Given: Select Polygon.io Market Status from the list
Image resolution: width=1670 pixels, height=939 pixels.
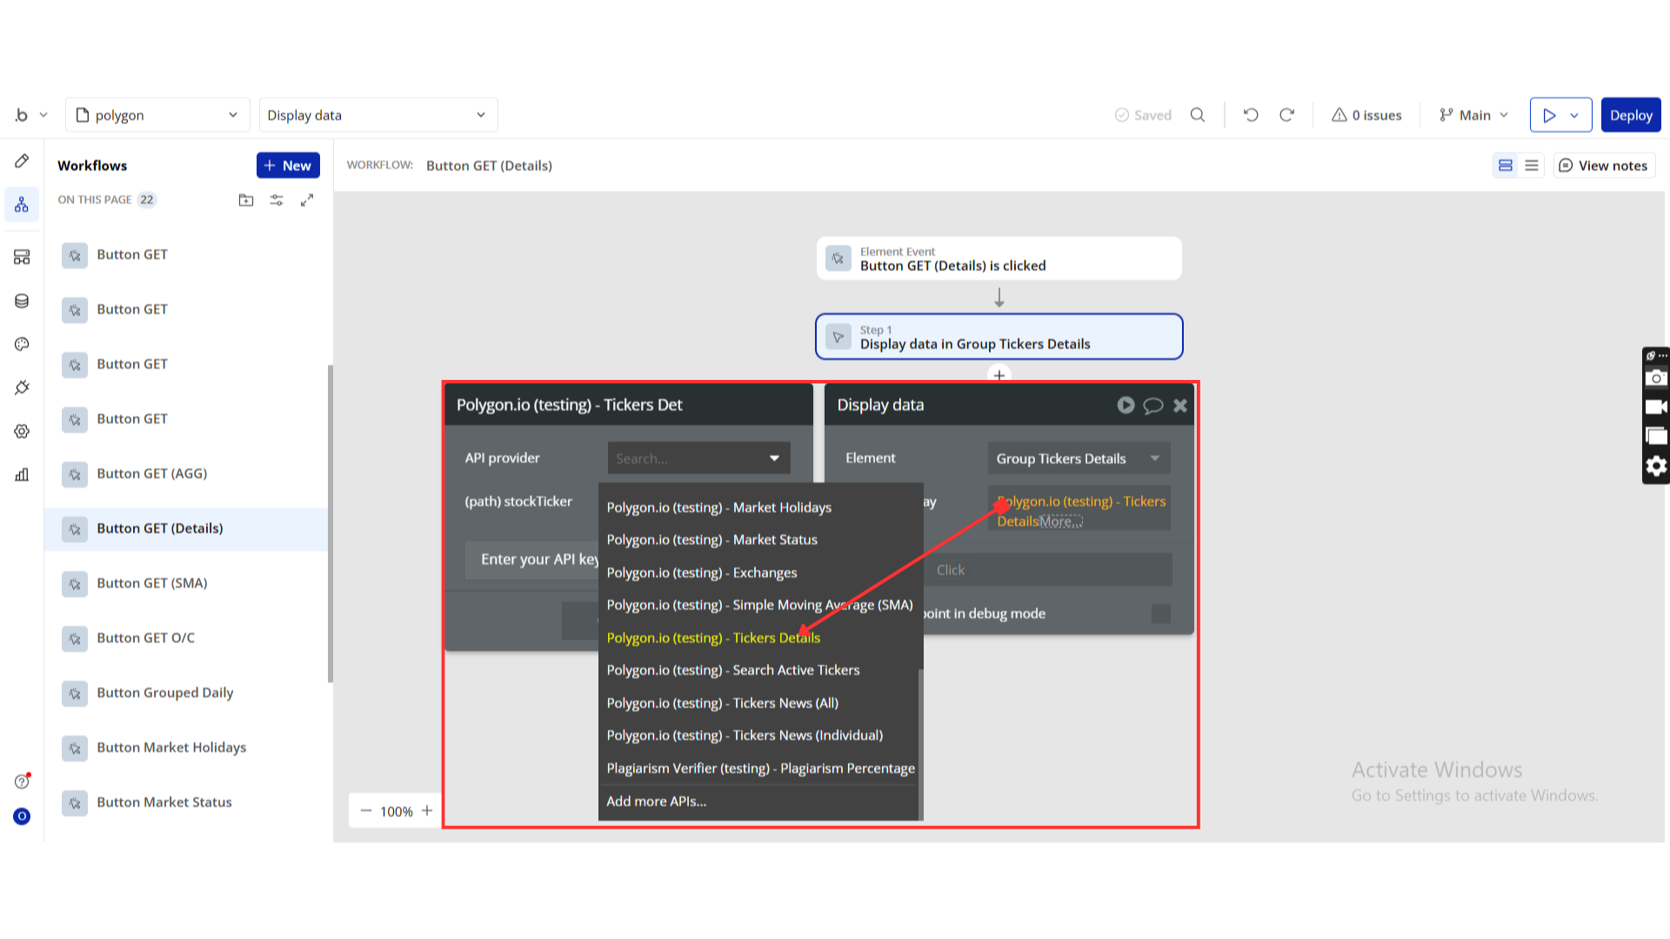Looking at the screenshot, I should click(x=711, y=540).
